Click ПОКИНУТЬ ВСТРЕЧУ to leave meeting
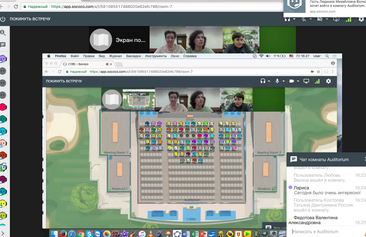 click(30, 19)
